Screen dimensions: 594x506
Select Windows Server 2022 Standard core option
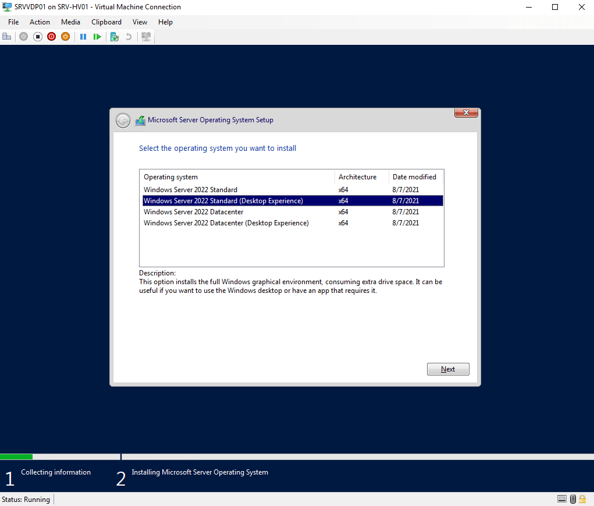coord(190,190)
